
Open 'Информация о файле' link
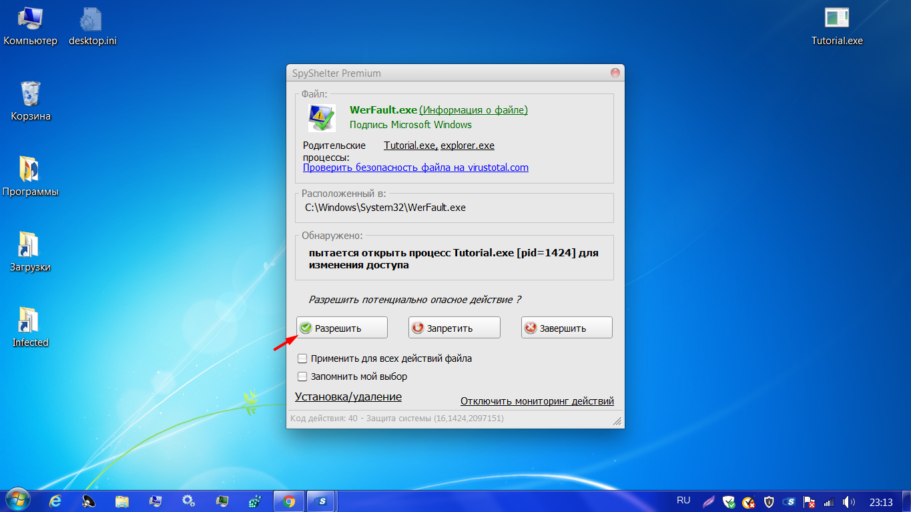474,110
